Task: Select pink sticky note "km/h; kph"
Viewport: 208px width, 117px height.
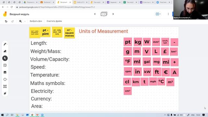Action: (165, 42)
